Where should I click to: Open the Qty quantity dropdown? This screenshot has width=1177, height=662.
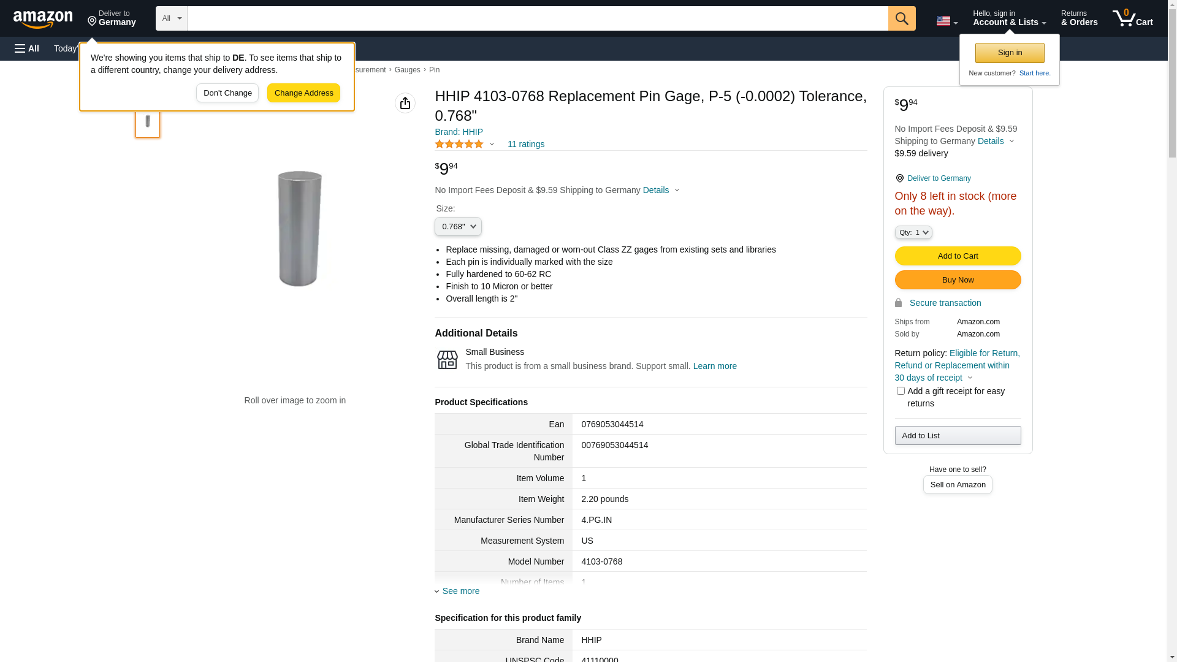(913, 232)
